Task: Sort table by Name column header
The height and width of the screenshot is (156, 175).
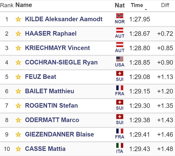Action: [24, 5]
